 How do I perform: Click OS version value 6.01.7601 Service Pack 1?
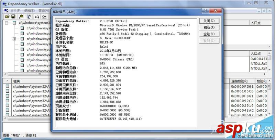tap(119, 29)
